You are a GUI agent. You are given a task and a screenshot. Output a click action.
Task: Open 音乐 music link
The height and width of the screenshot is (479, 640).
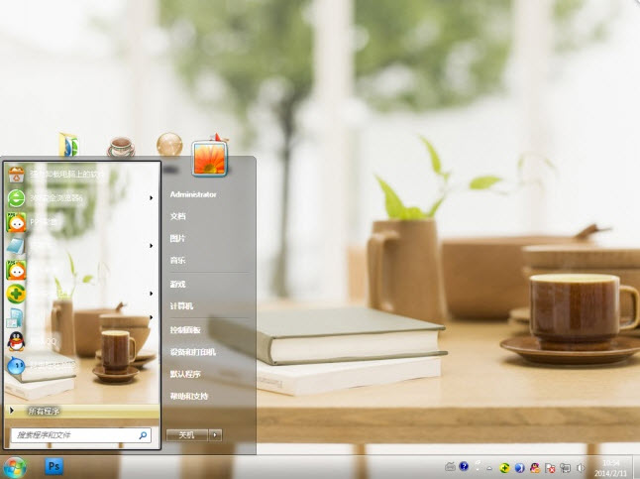click(x=177, y=260)
